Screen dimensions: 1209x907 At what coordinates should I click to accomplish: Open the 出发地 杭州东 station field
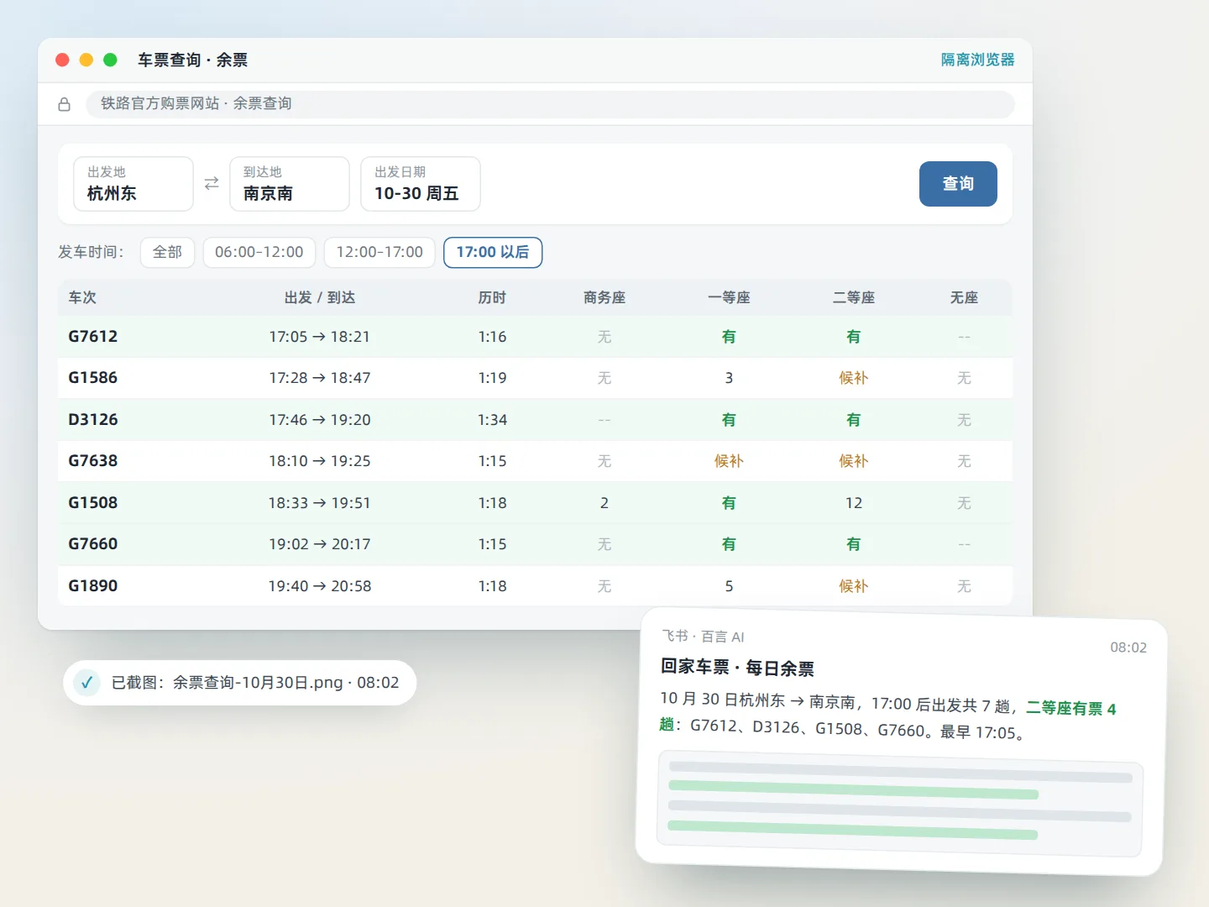[x=133, y=184]
